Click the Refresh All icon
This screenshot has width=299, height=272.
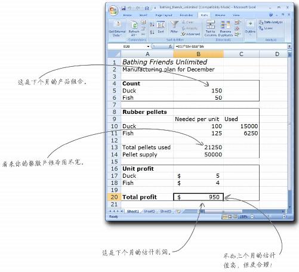tap(134, 25)
